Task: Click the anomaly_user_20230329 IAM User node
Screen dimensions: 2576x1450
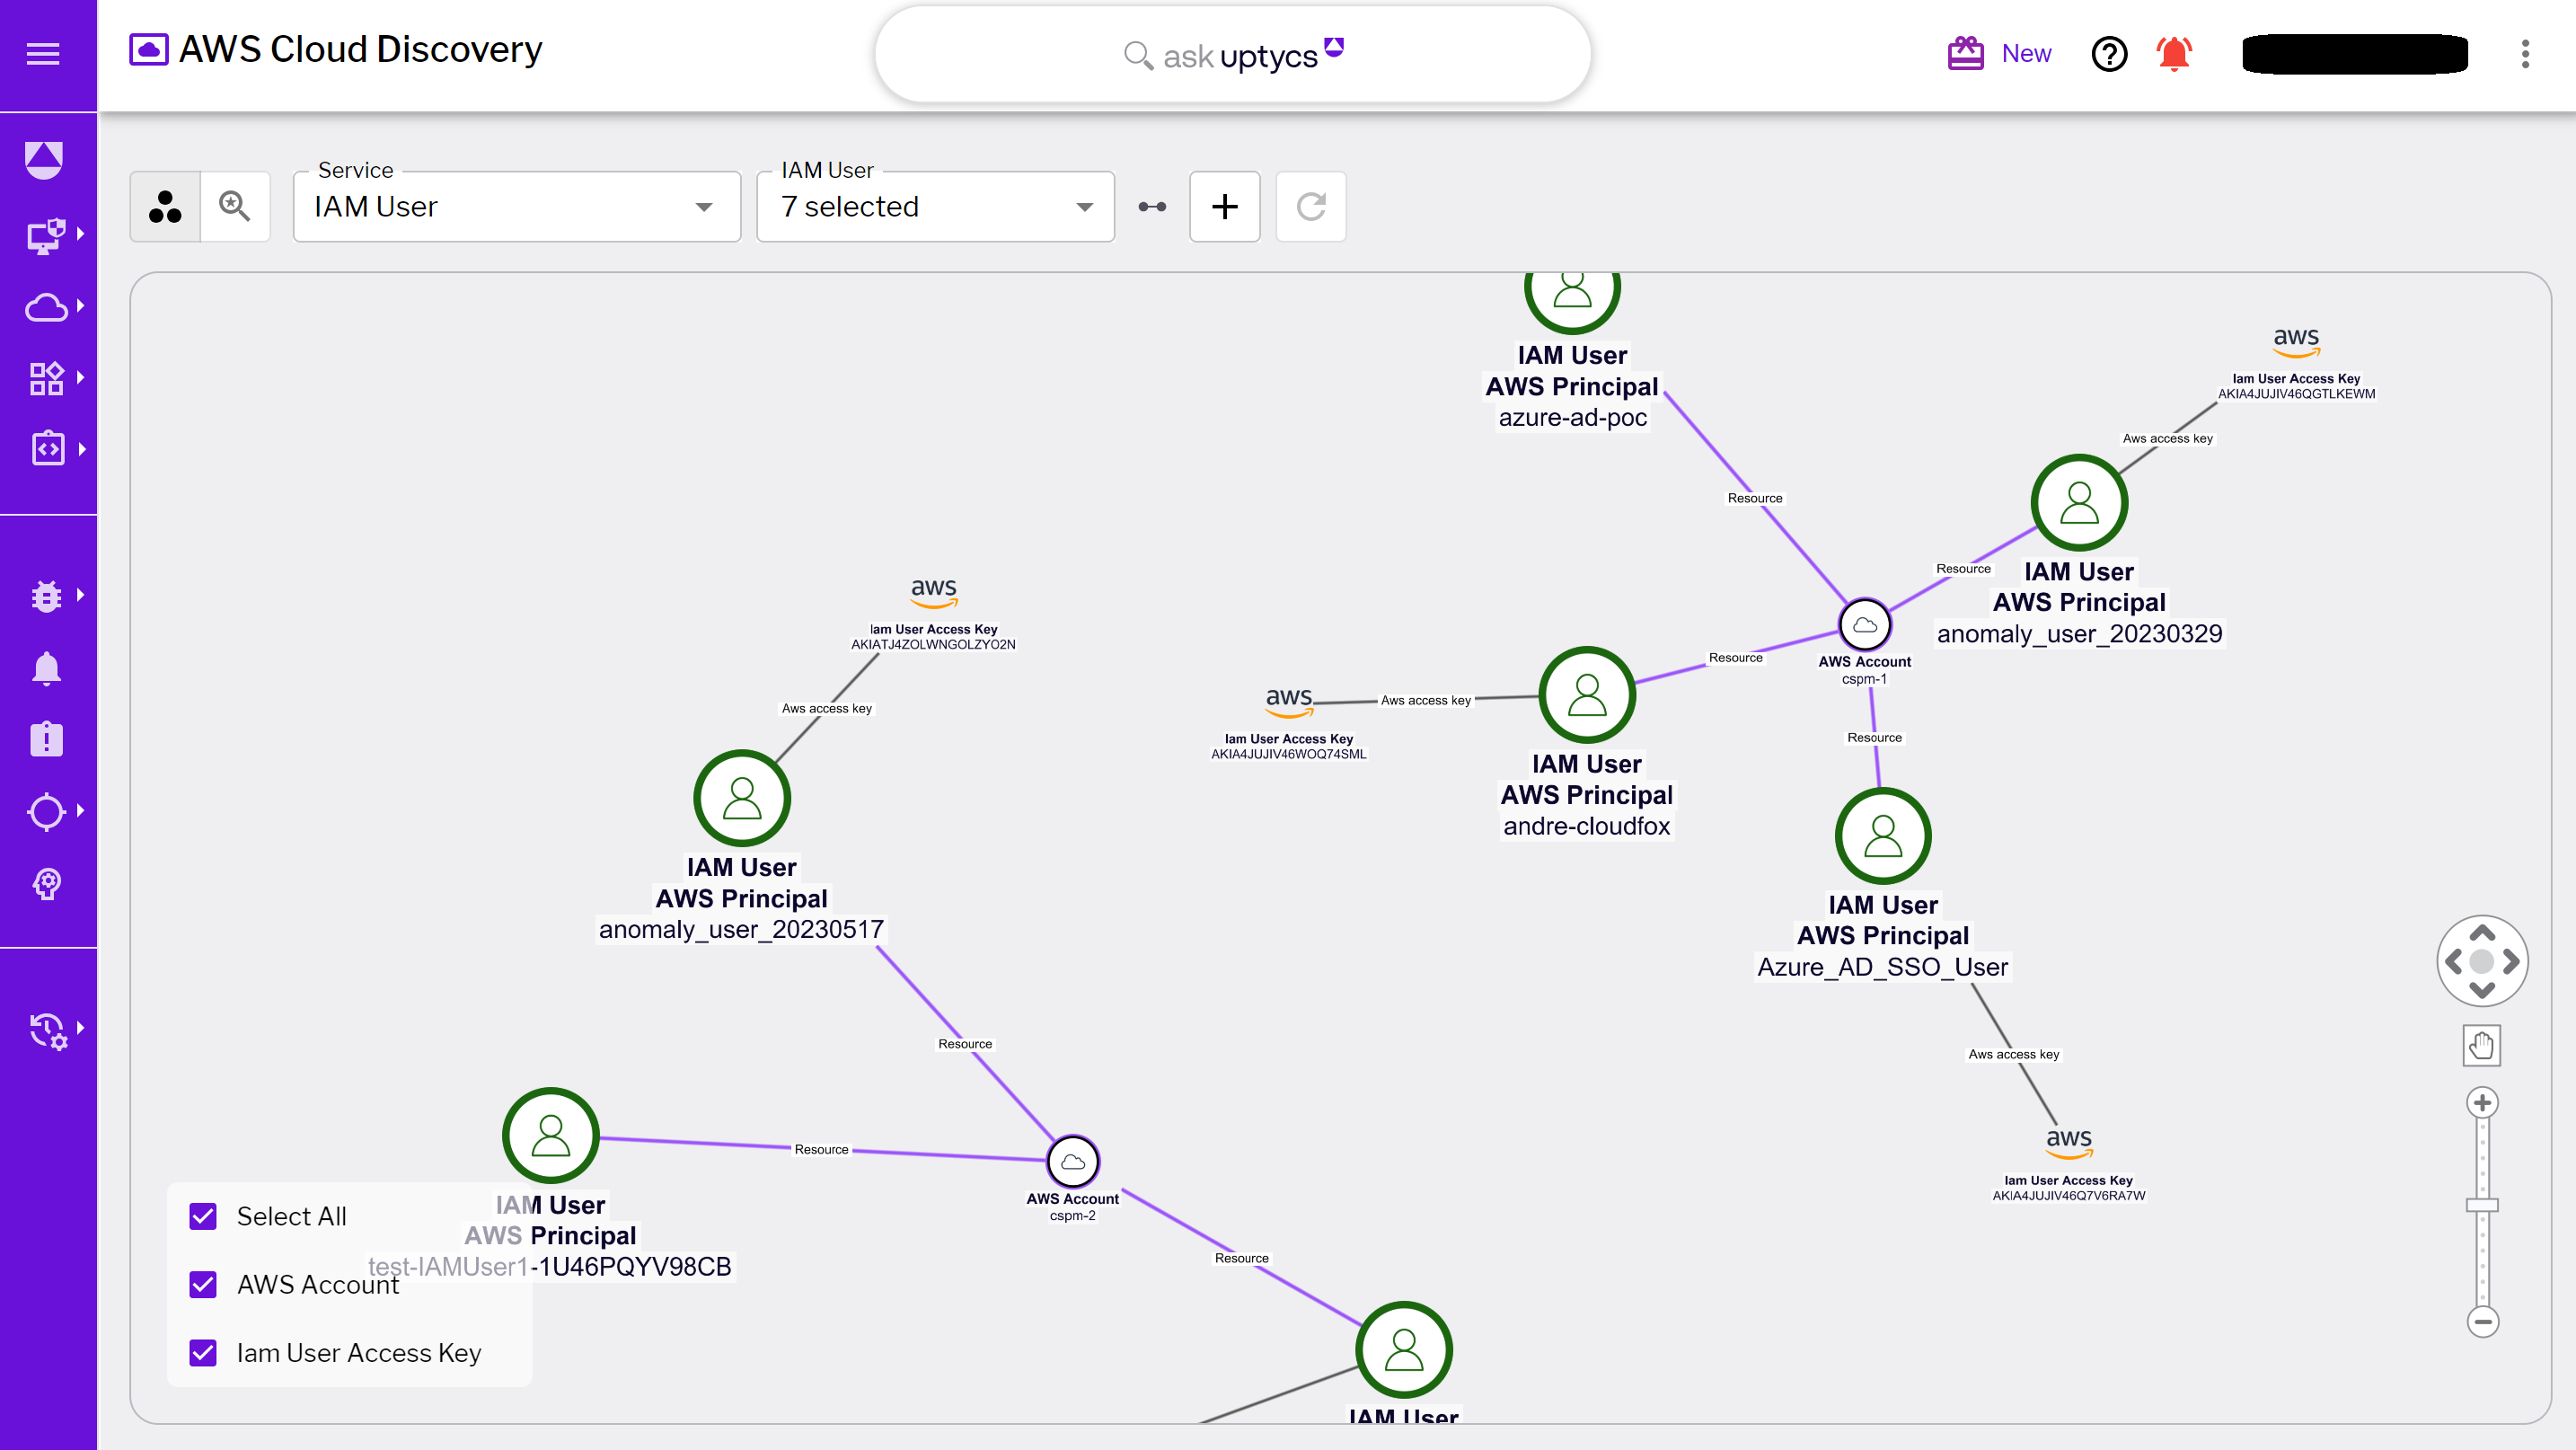Action: (2080, 503)
